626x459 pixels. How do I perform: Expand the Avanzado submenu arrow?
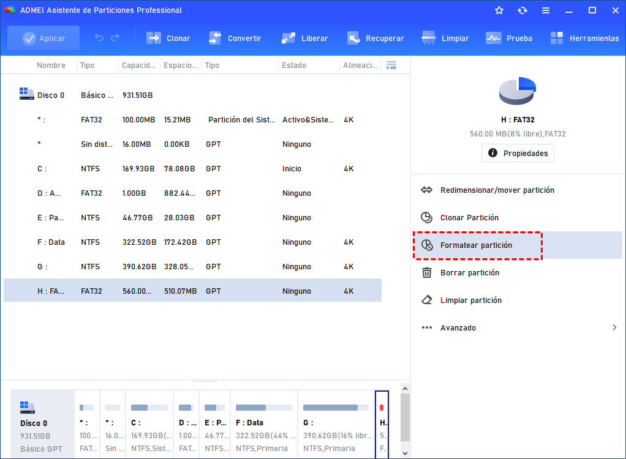click(614, 327)
